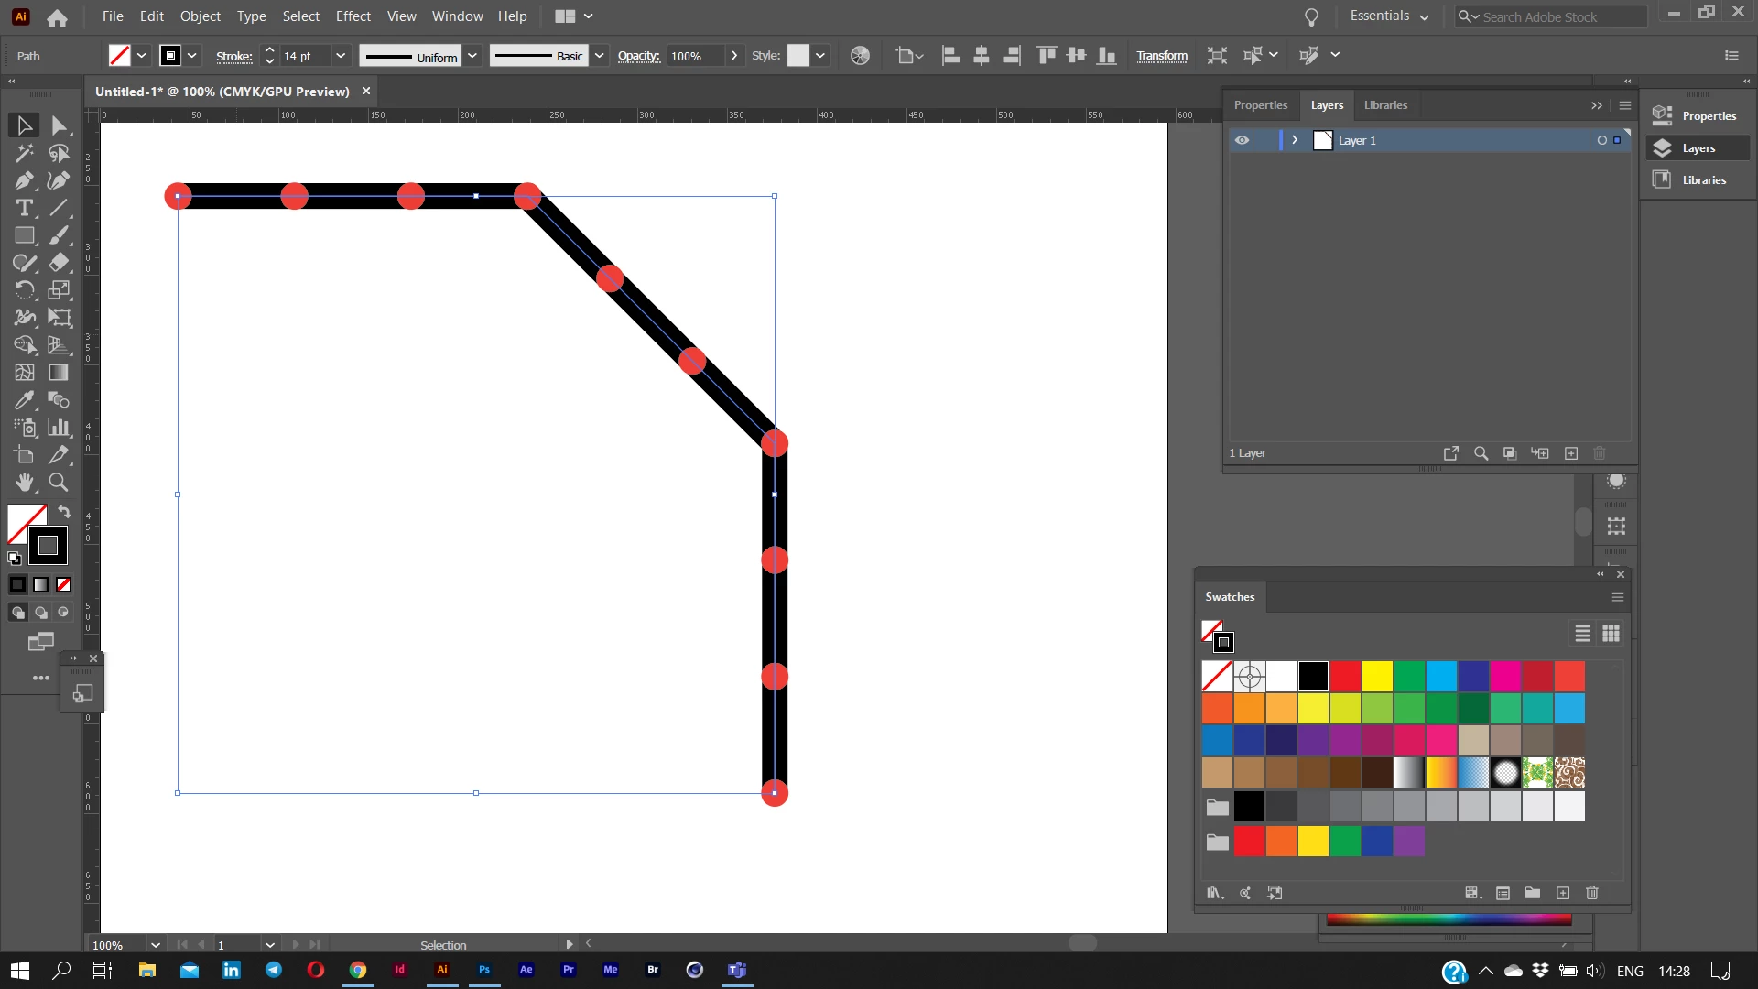The width and height of the screenshot is (1758, 989).
Task: Switch swatches to list view
Action: (x=1582, y=634)
